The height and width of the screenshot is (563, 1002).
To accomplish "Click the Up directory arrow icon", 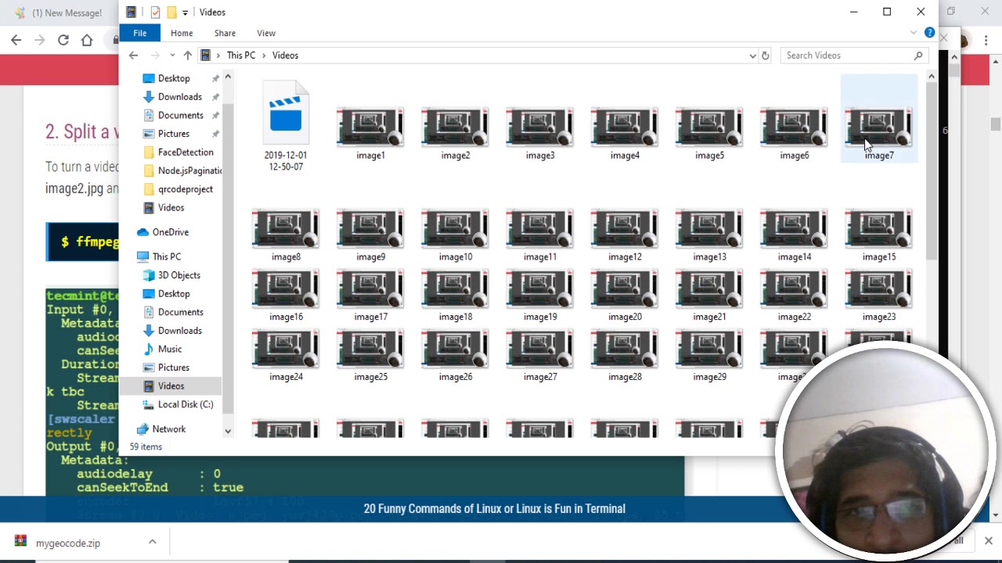I will pyautogui.click(x=188, y=56).
